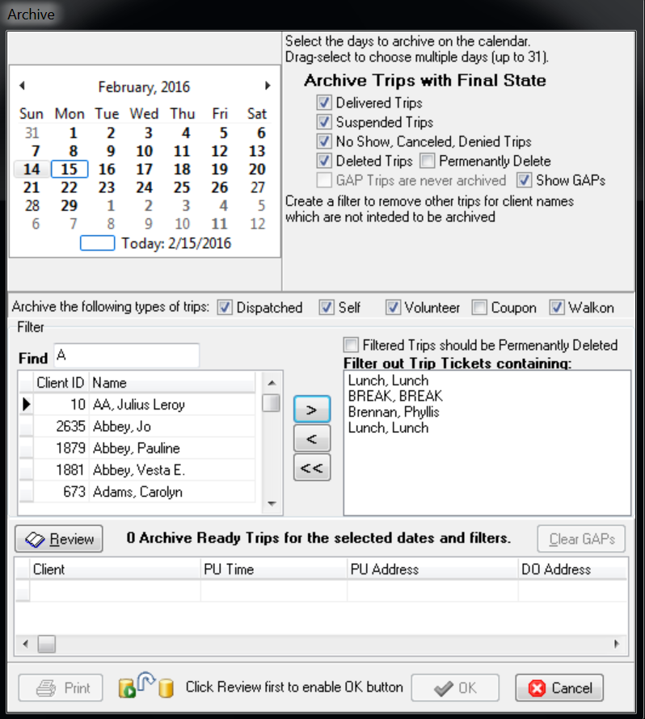Screen dimensions: 645x719
Task: Click the client list scroll up arrow
Action: tap(272, 383)
